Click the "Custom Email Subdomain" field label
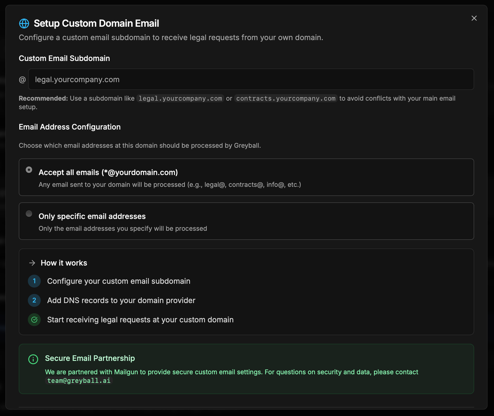 [64, 58]
